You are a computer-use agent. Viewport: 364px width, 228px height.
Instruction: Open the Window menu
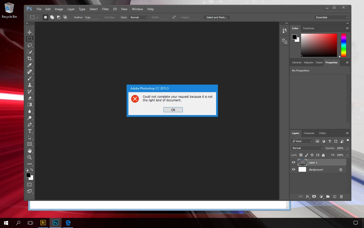coord(137,9)
